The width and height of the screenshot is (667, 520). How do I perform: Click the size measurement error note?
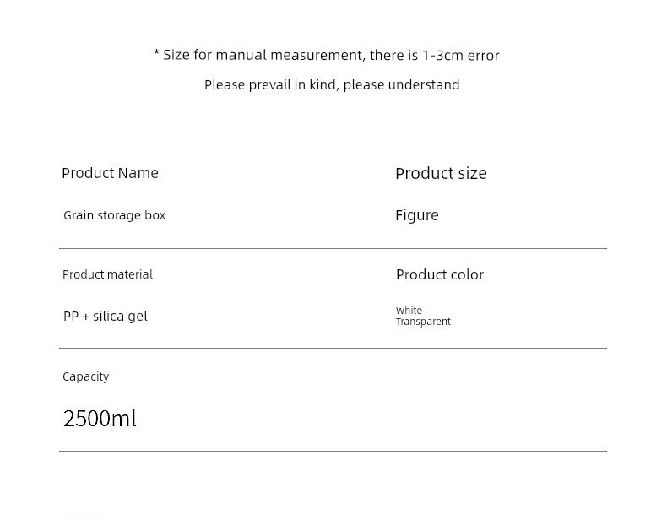click(327, 56)
